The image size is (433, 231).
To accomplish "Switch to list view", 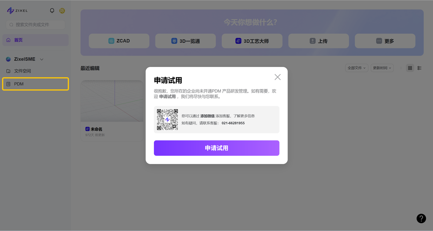I will (x=419, y=68).
